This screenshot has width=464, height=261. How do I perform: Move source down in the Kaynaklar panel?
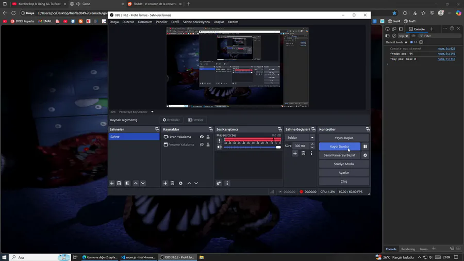point(196,183)
